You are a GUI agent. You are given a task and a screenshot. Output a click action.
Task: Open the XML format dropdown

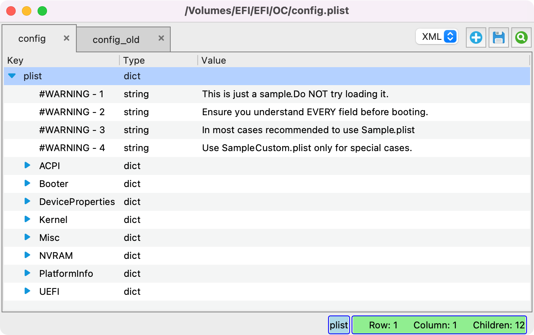pyautogui.click(x=437, y=37)
